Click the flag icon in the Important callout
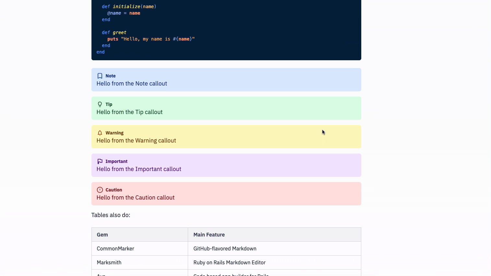This screenshot has width=491, height=276. click(x=100, y=161)
